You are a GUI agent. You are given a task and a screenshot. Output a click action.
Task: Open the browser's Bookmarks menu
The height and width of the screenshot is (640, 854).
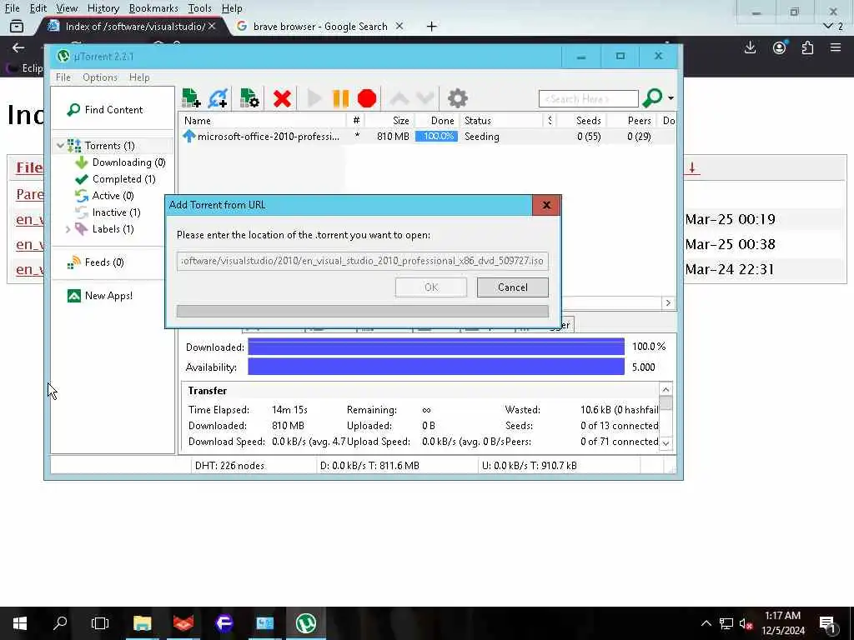[153, 8]
